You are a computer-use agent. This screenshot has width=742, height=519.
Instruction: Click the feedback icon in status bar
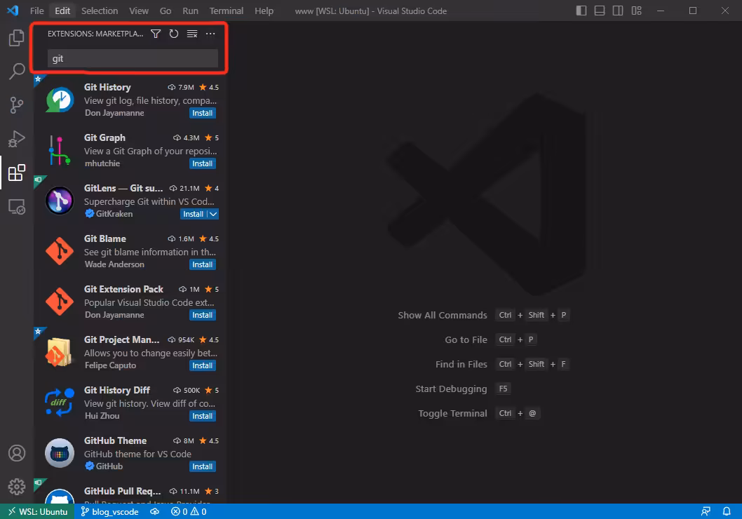click(706, 511)
